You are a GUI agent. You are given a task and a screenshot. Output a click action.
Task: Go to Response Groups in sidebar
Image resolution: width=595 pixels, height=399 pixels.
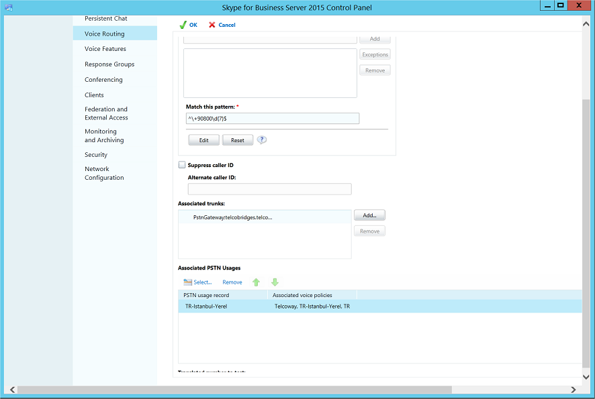coord(109,64)
